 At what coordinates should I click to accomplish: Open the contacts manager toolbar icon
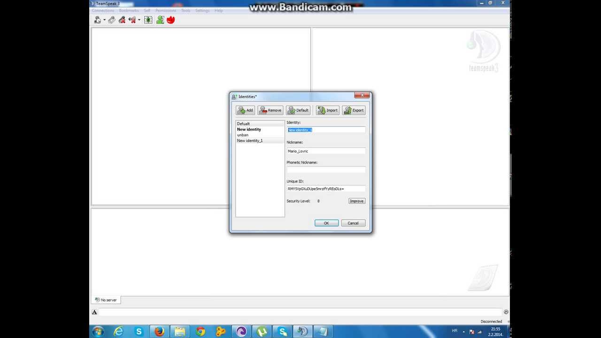(x=160, y=20)
